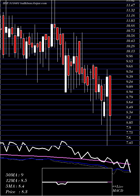
Task: Click the 9.09 price axis label
Action: click(x=130, y=87)
